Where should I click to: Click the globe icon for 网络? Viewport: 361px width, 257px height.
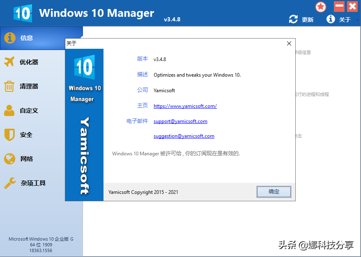[9, 159]
